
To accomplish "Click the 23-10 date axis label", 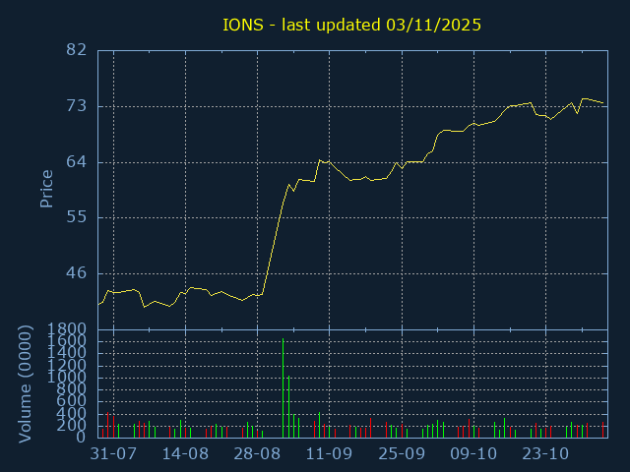I will tap(545, 454).
